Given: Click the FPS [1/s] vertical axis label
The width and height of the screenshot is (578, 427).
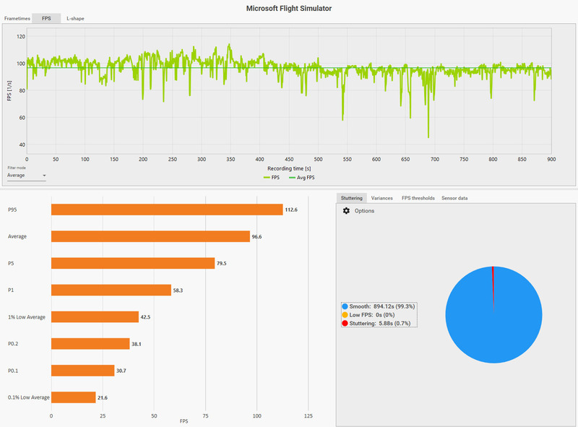Looking at the screenshot, I should (x=9, y=91).
